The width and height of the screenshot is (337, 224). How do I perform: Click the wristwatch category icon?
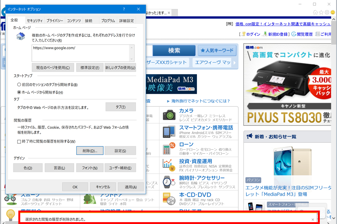(x=169, y=182)
